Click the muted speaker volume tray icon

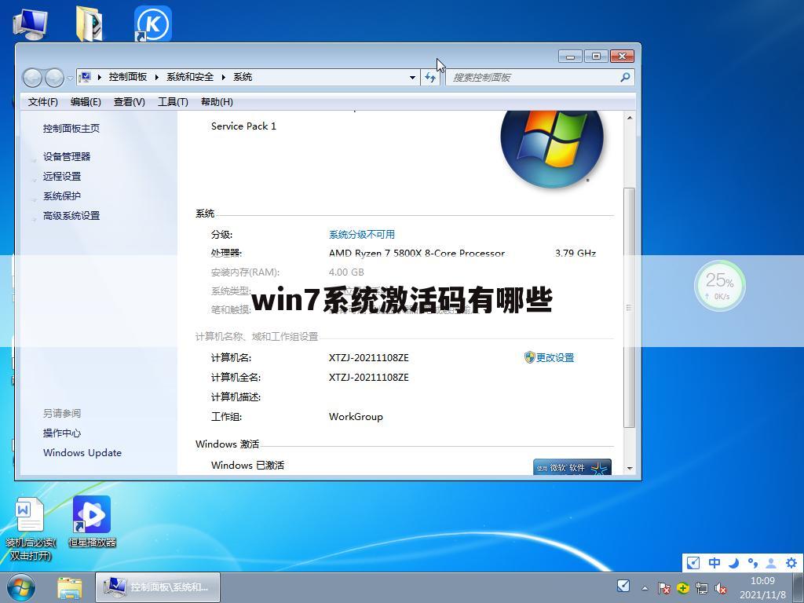tap(721, 587)
